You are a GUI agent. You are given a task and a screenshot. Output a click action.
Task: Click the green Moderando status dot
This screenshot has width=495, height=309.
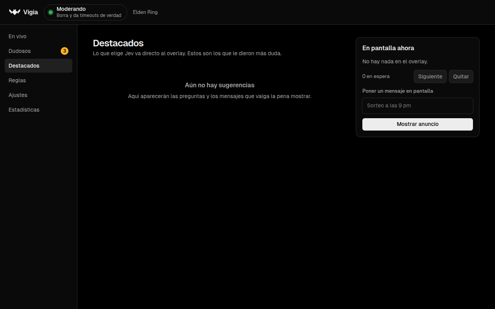pos(50,12)
